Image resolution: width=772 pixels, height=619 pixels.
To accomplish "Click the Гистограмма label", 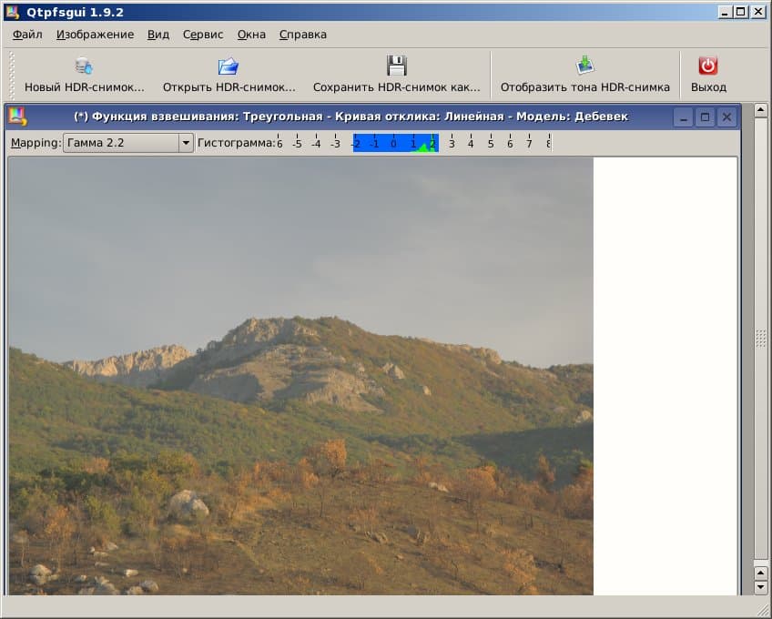I will coord(237,143).
